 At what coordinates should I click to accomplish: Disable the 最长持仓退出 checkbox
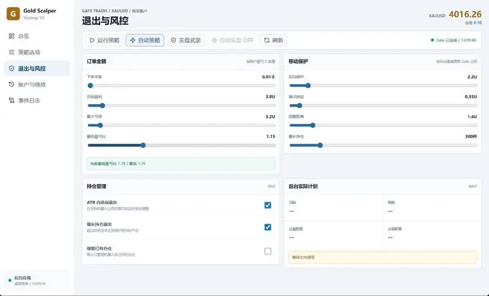point(268,227)
